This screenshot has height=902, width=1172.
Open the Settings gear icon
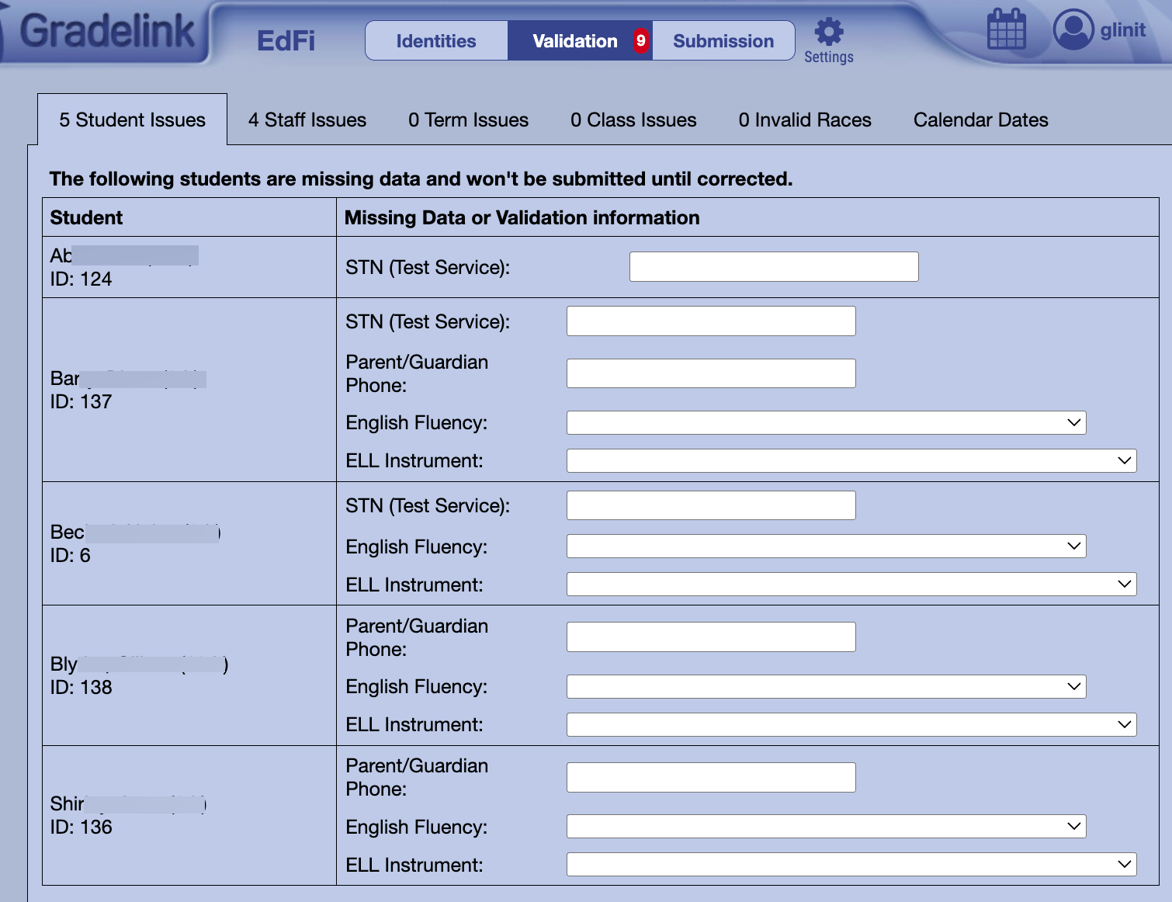coord(829,32)
